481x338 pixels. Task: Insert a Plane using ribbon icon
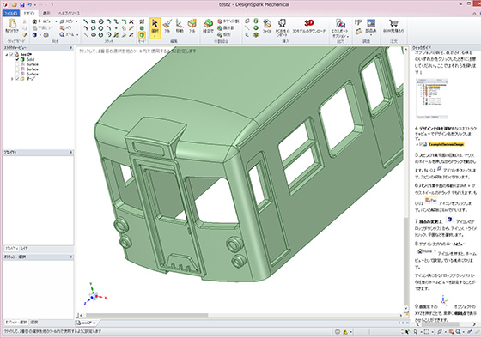247,21
